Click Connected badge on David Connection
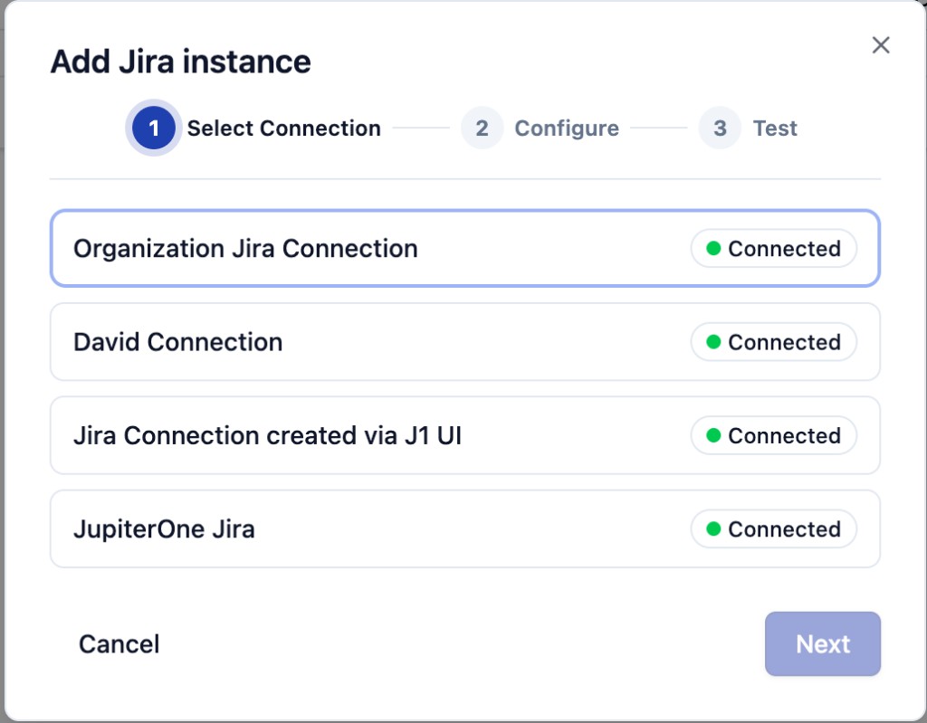 tap(773, 342)
